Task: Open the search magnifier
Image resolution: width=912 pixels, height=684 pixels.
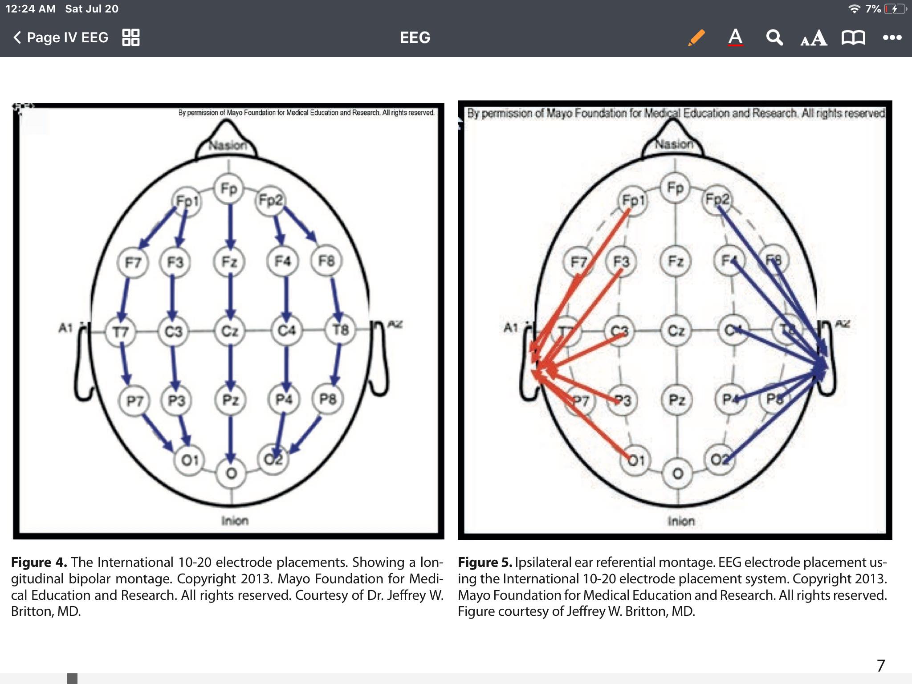Action: [774, 37]
